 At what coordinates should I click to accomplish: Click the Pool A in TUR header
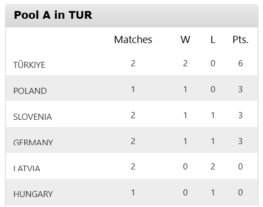click(53, 15)
